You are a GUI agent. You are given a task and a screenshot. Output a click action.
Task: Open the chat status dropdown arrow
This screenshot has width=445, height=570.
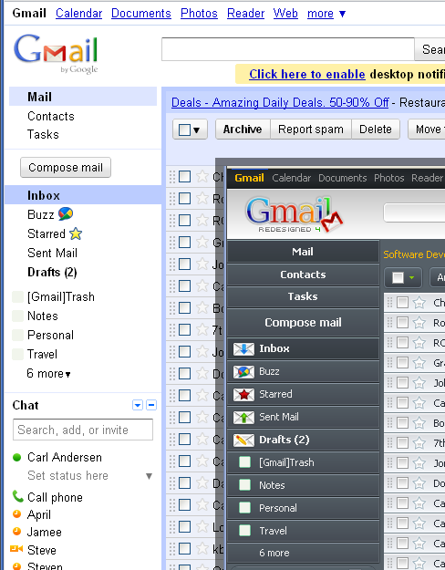[x=149, y=476]
